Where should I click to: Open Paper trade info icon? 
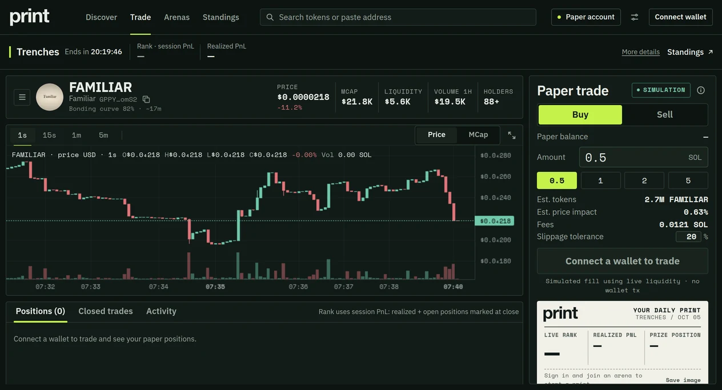(x=701, y=90)
